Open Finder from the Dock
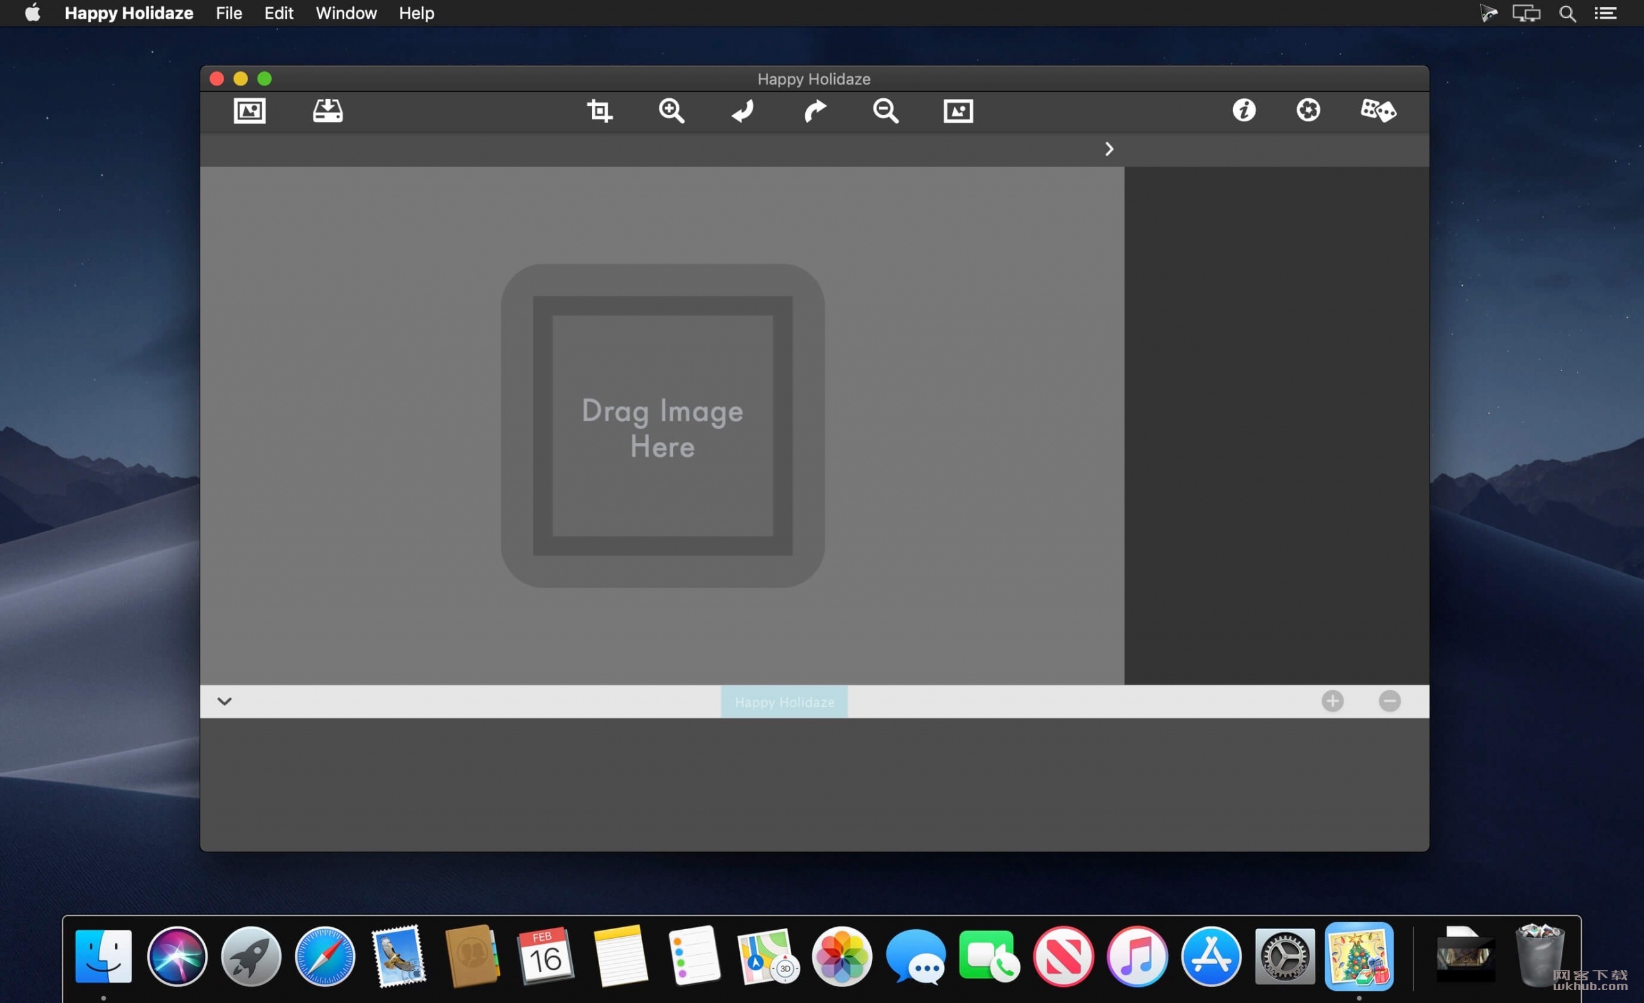The image size is (1644, 1003). pos(103,956)
